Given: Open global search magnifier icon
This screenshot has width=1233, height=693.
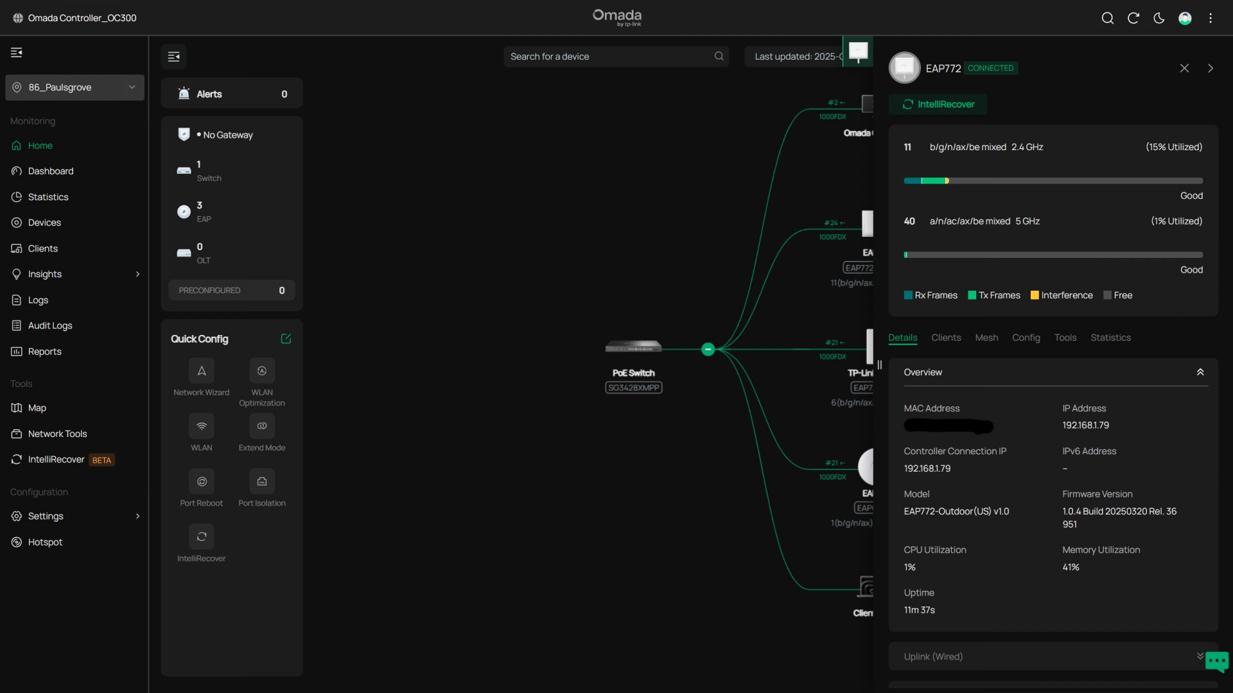Looking at the screenshot, I should tap(1107, 18).
